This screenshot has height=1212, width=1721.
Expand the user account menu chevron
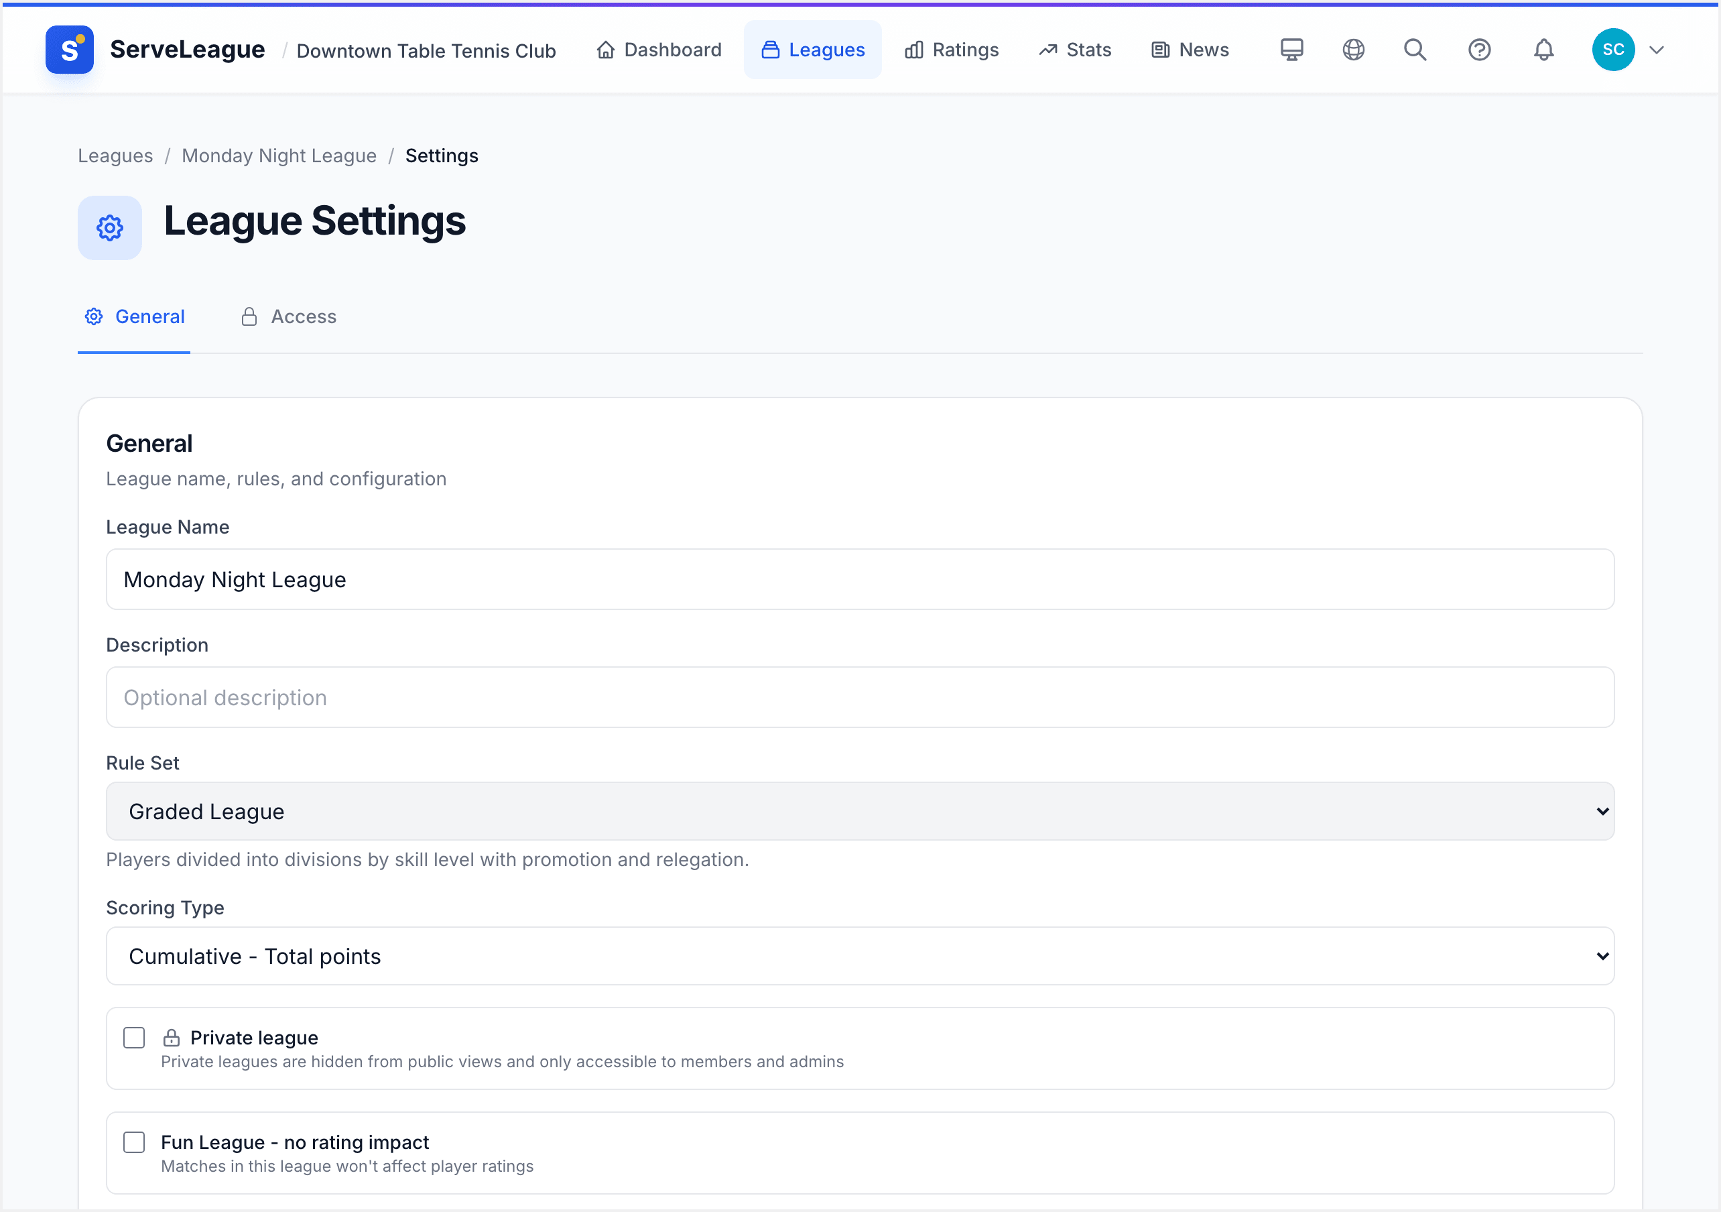[x=1657, y=50]
